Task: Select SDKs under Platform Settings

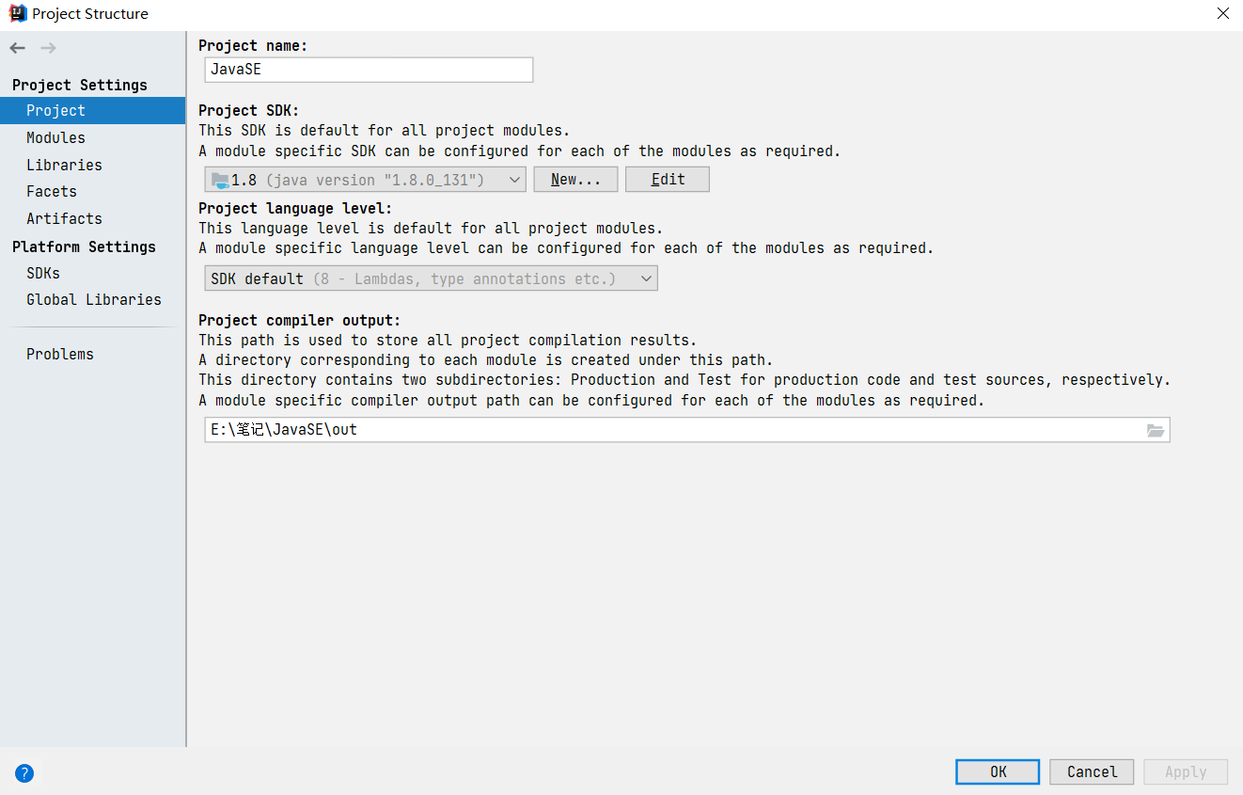Action: tap(43, 273)
